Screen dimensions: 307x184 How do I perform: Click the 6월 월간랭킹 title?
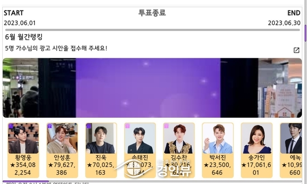click(x=23, y=37)
